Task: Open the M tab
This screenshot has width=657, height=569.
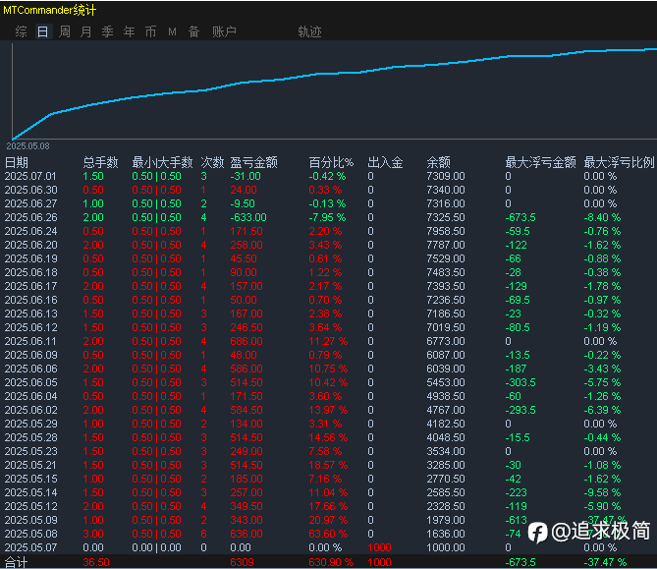Action: pos(172,31)
